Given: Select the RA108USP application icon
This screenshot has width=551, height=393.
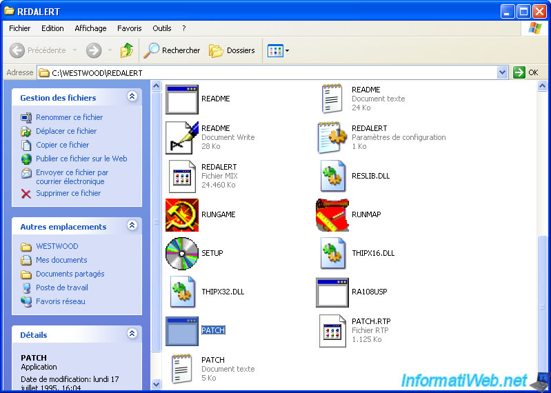Looking at the screenshot, I should [x=332, y=292].
